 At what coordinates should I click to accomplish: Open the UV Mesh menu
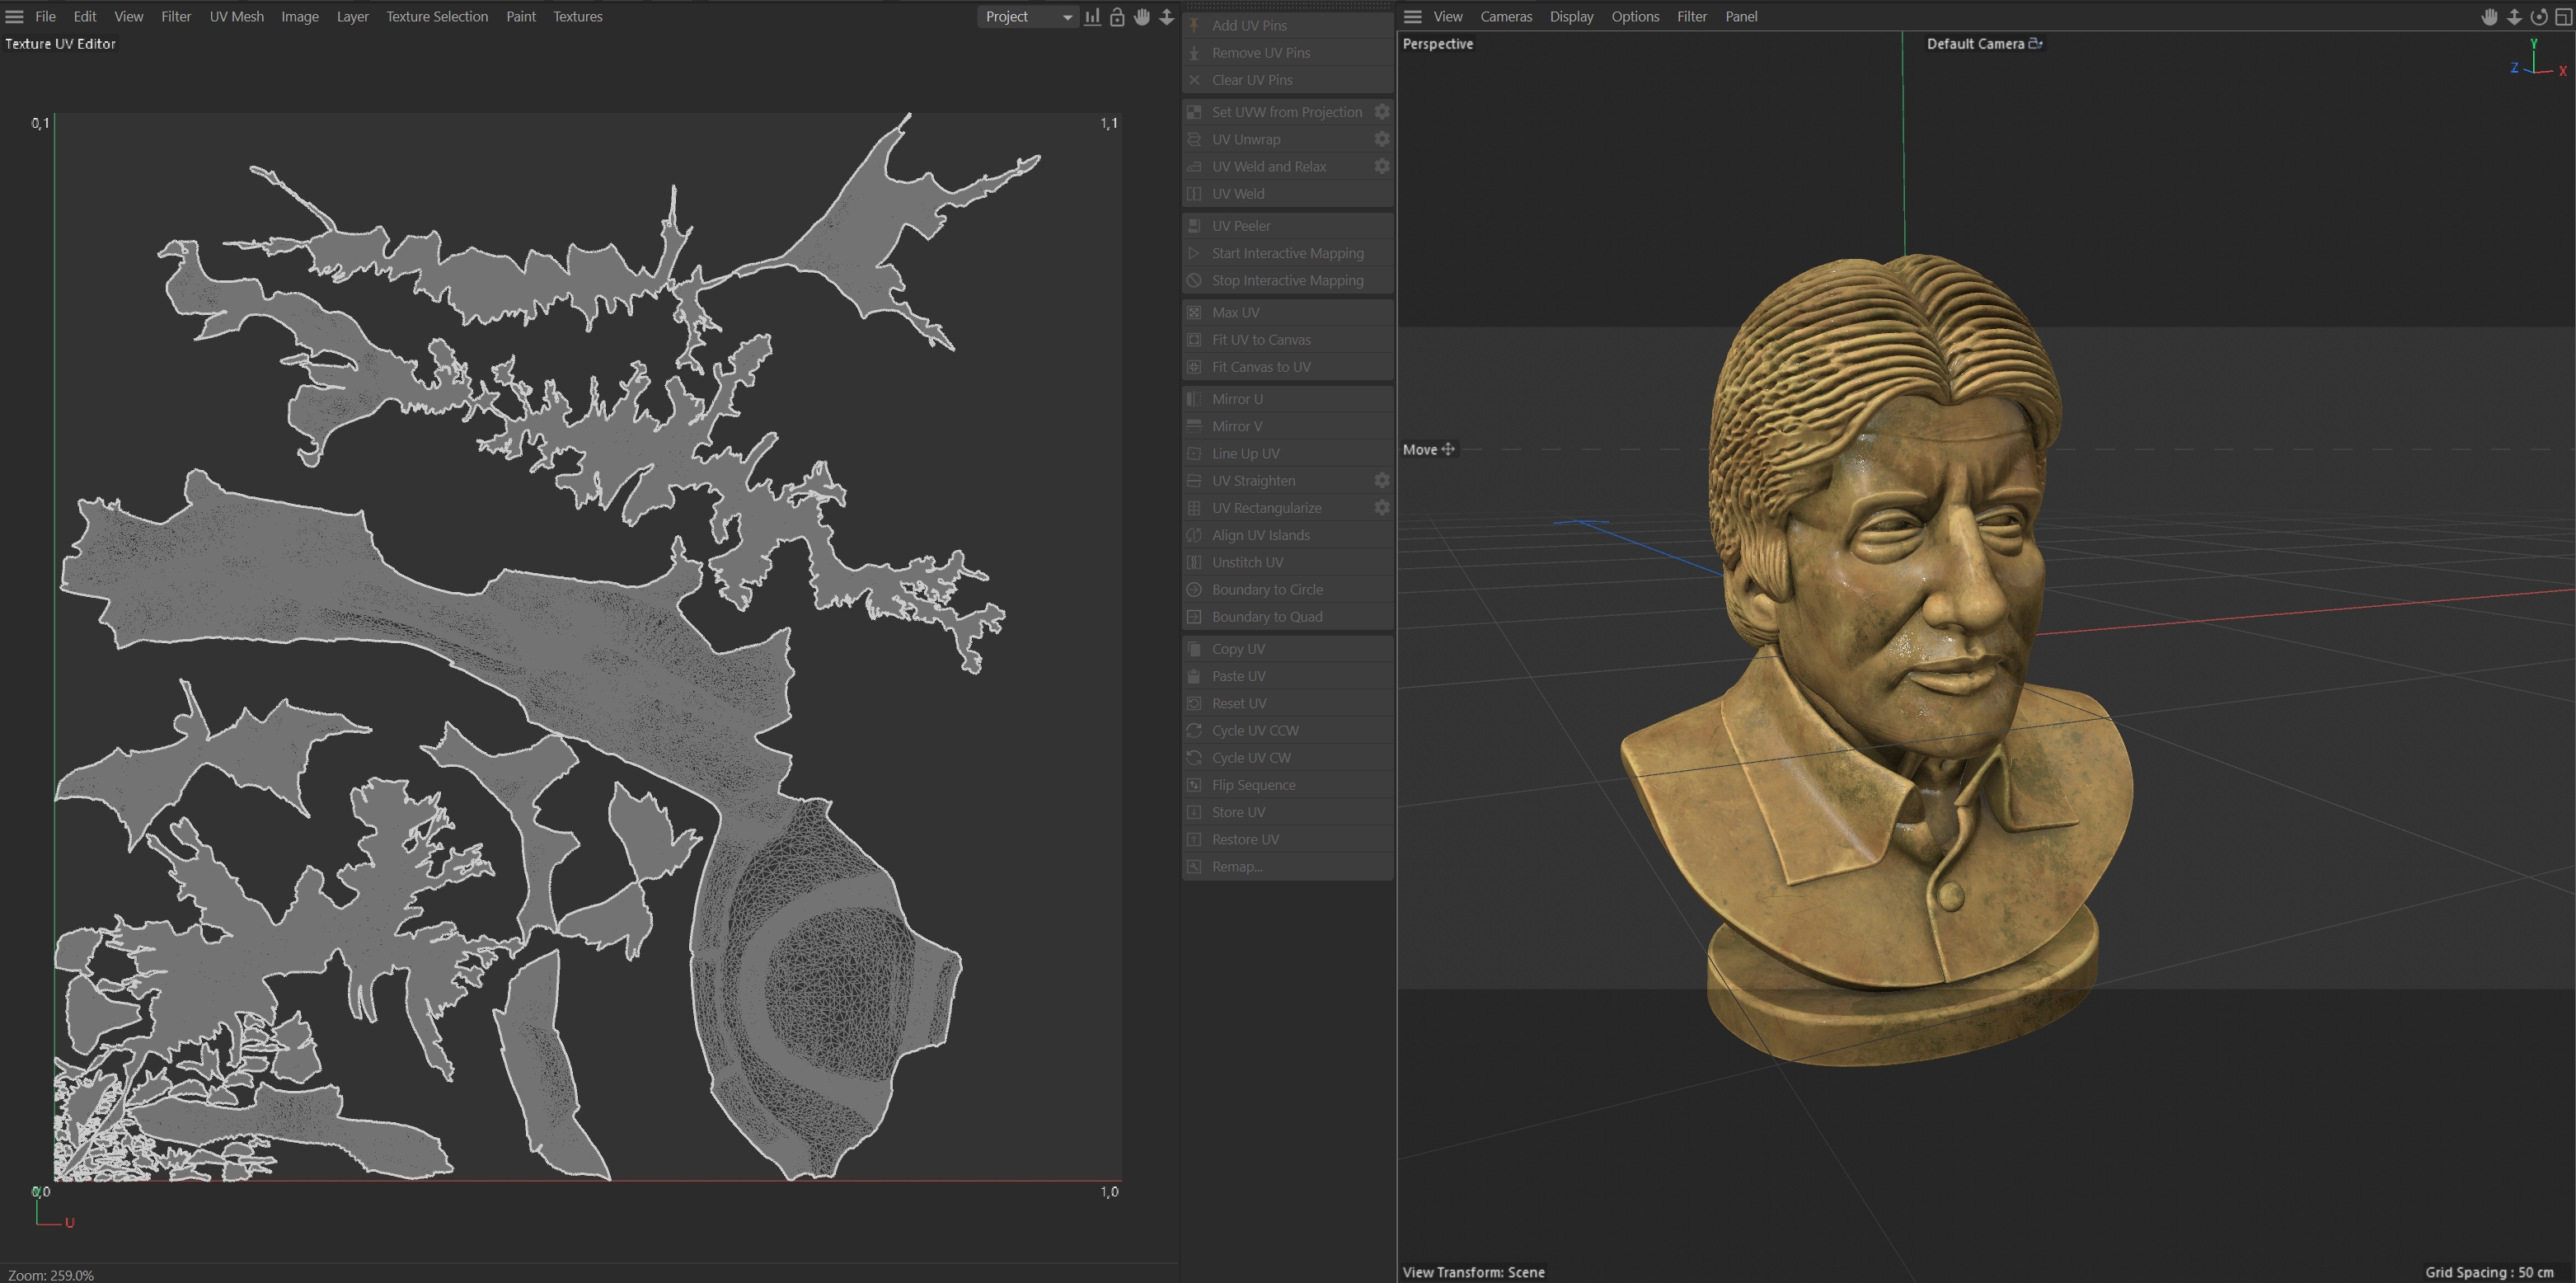coord(237,17)
